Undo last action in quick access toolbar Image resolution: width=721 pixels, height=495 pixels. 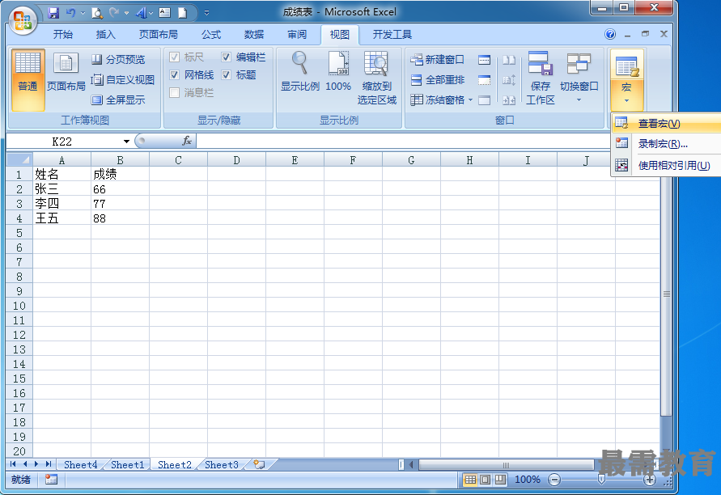(x=71, y=13)
